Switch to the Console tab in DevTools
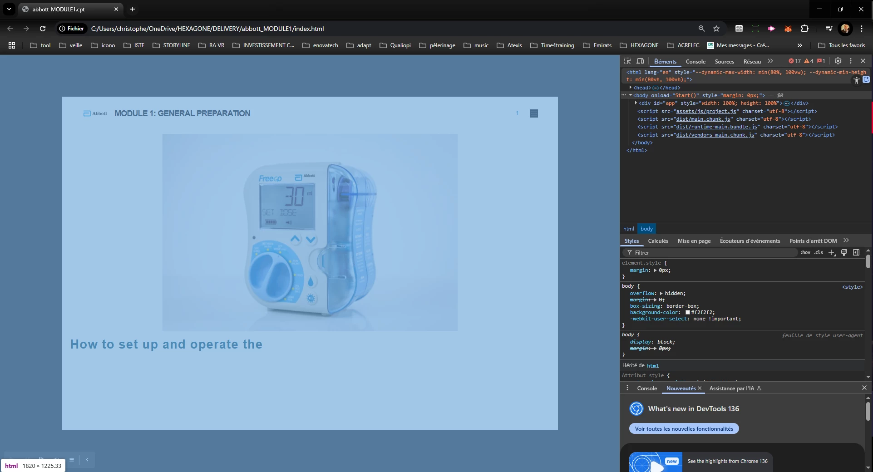This screenshot has height=472, width=873. coord(695,62)
